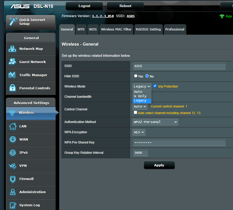Open the Authentication Method dropdown

[x=155, y=122]
